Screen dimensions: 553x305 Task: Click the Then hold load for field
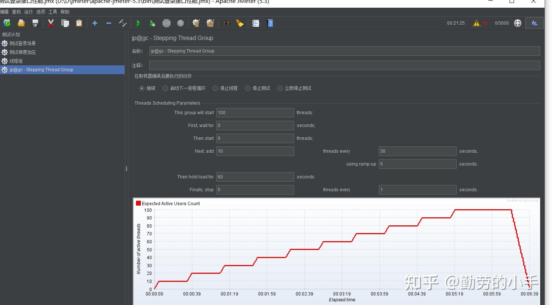(255, 177)
